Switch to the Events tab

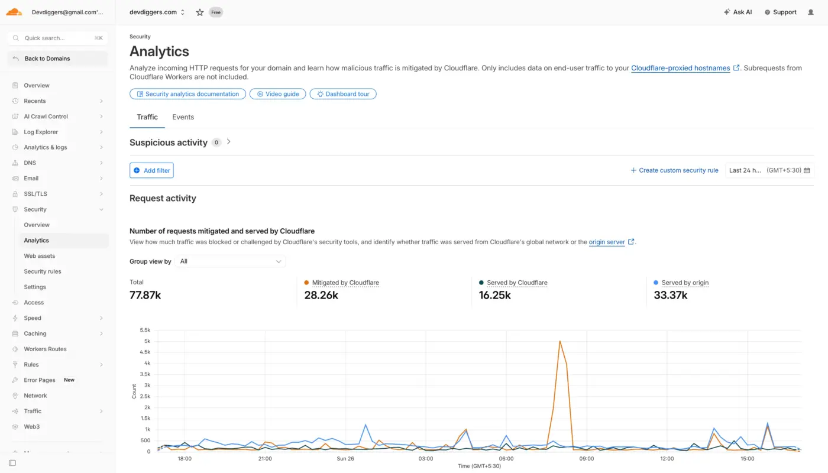coord(183,117)
